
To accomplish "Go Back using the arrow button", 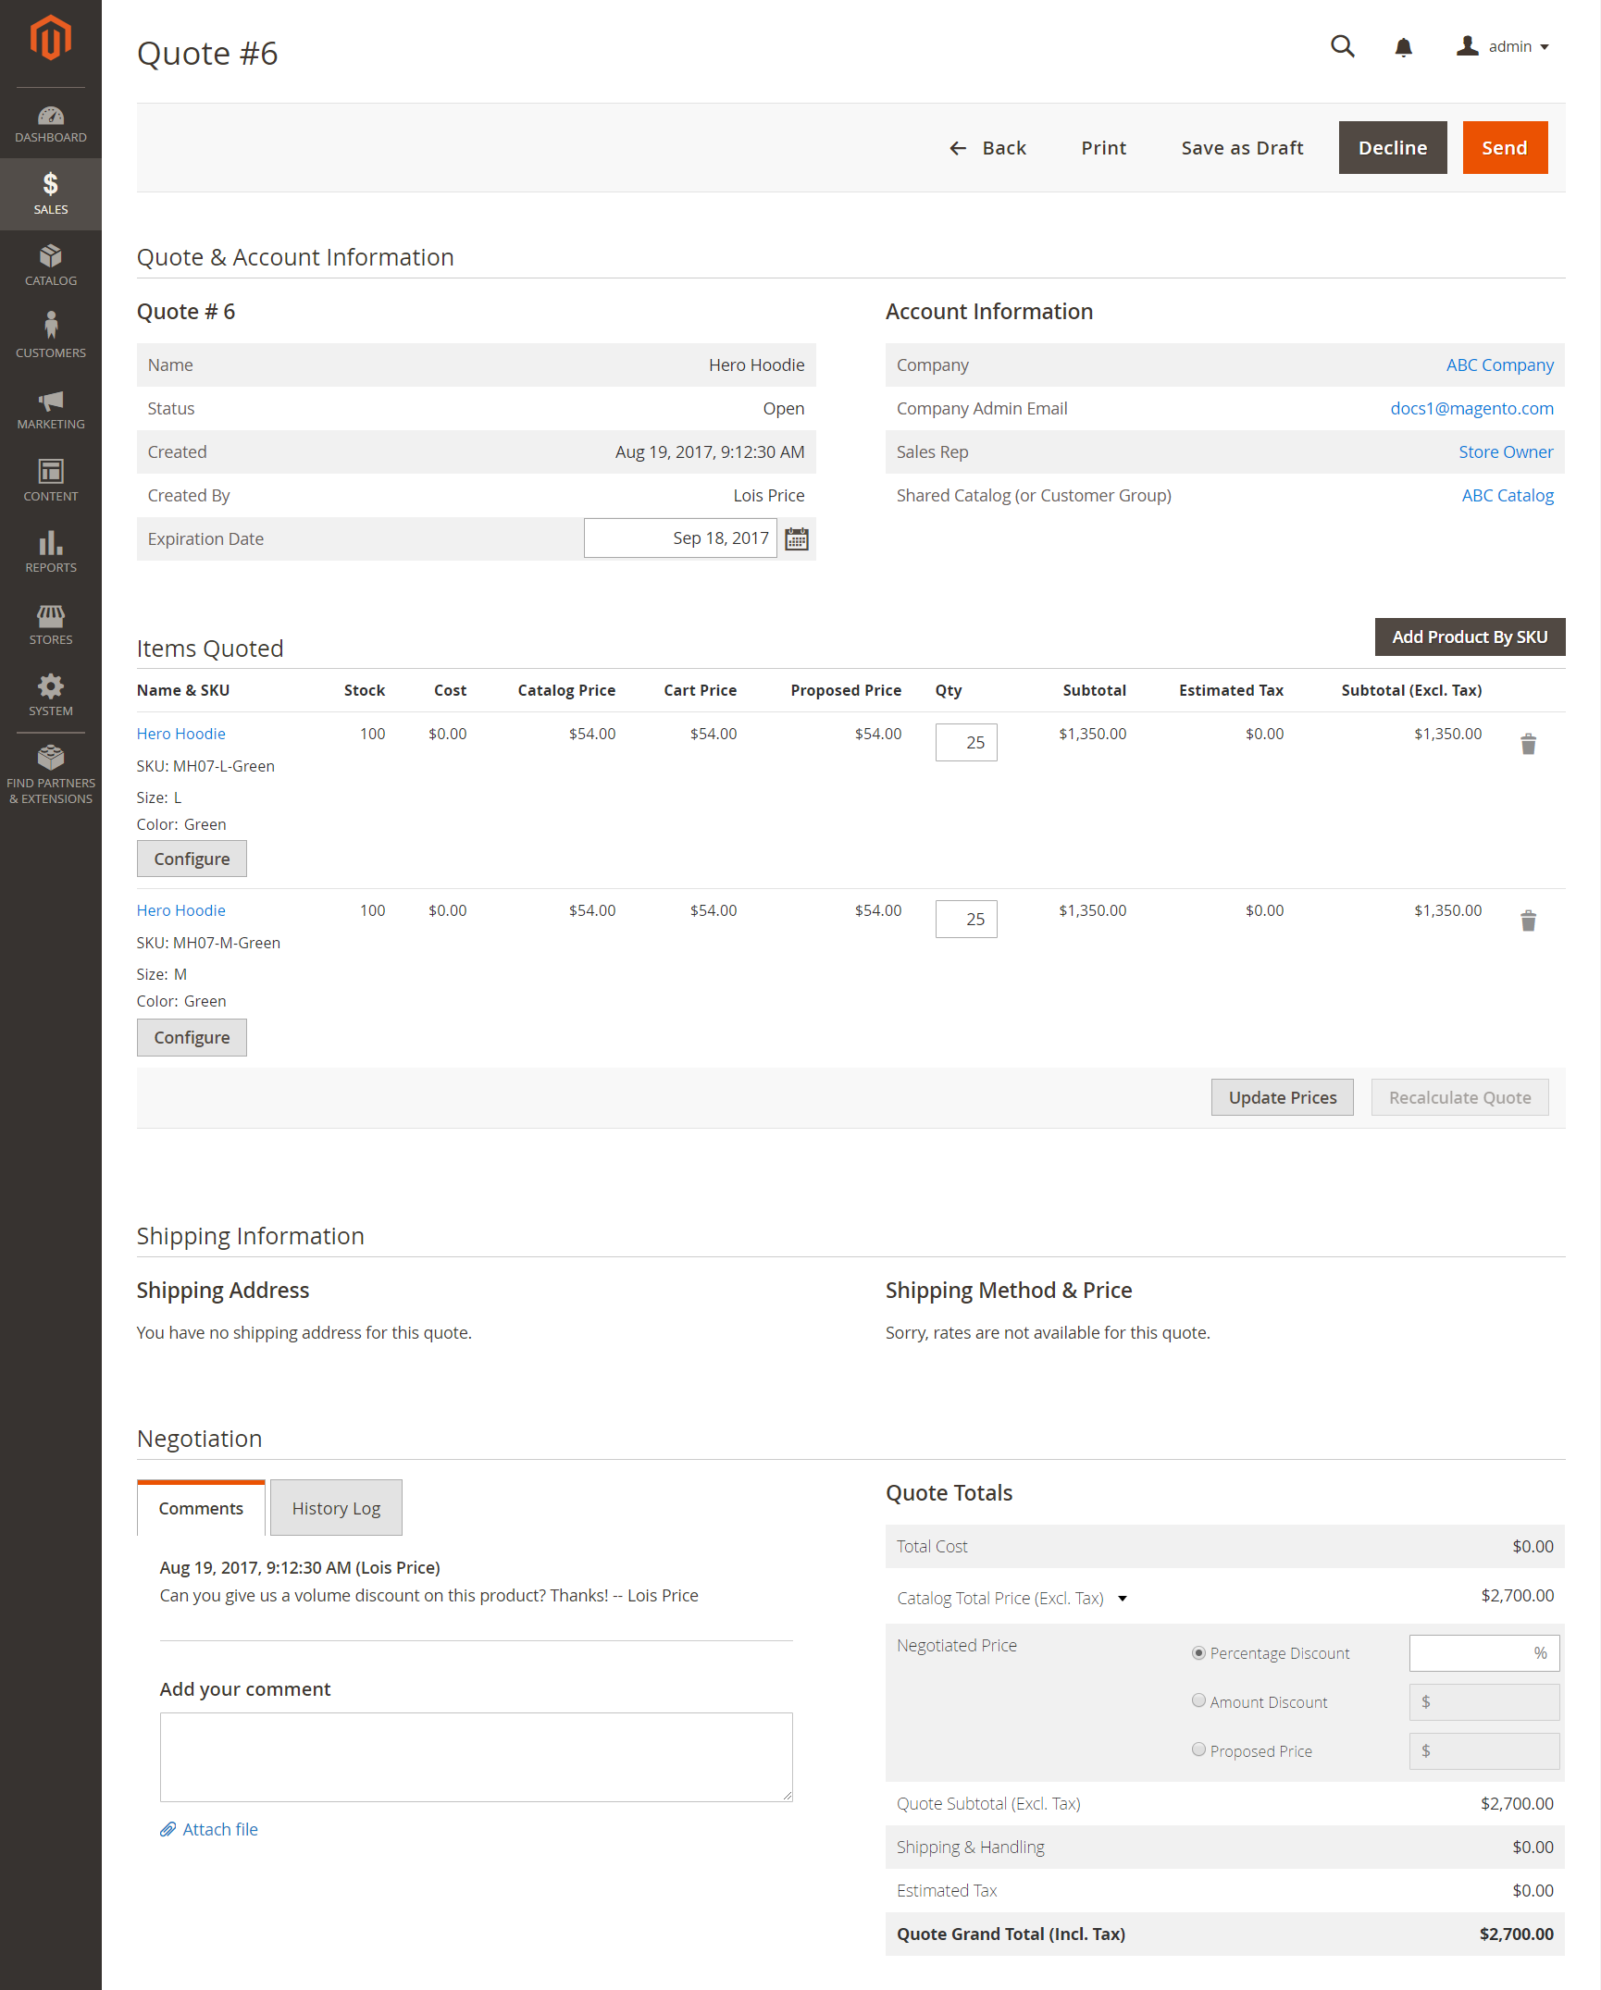I will click(x=988, y=148).
